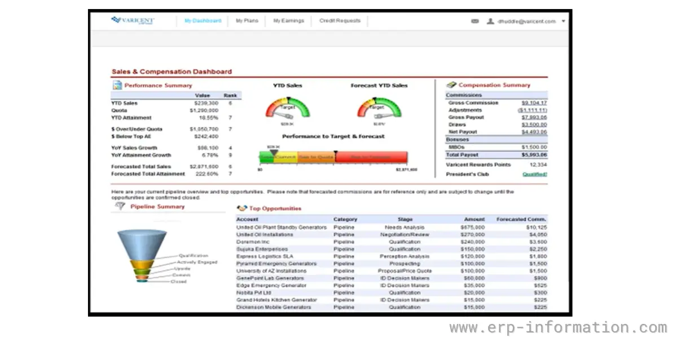Open Gross Payout $7,993.06 link
This screenshot has height=338, width=677.
click(x=534, y=117)
